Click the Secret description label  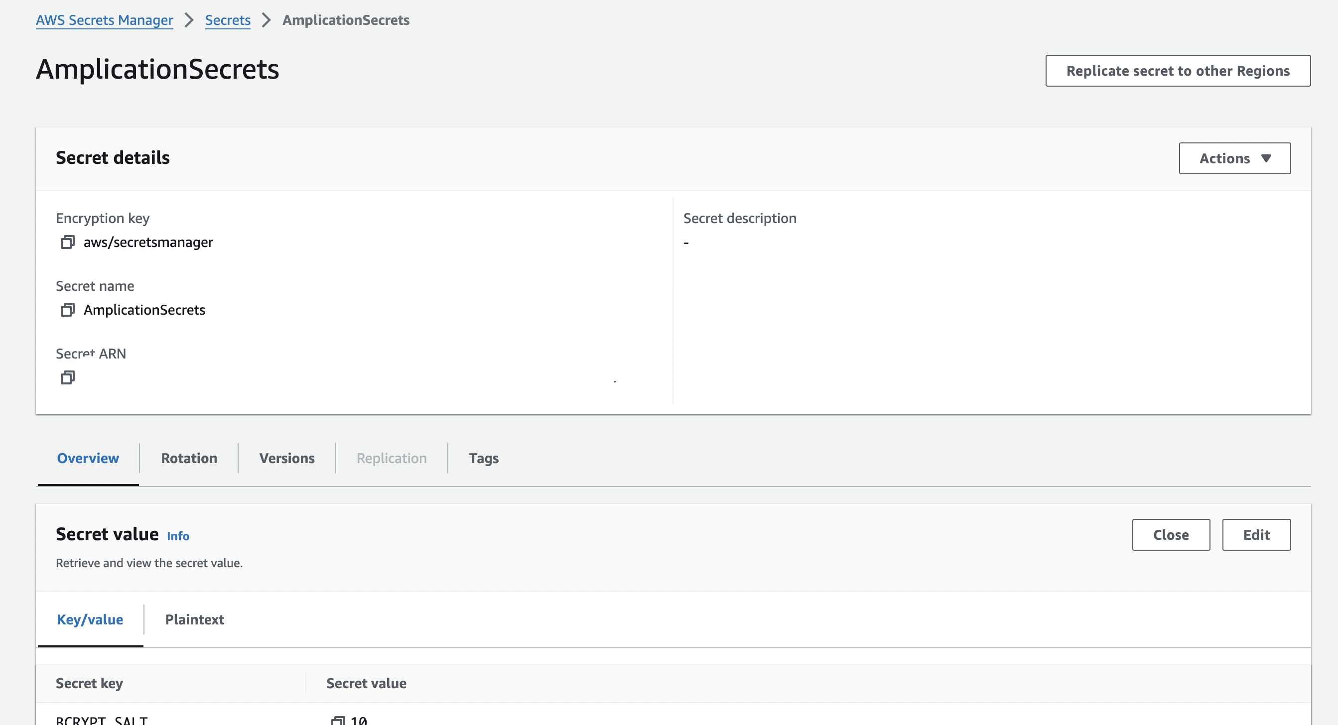(740, 218)
